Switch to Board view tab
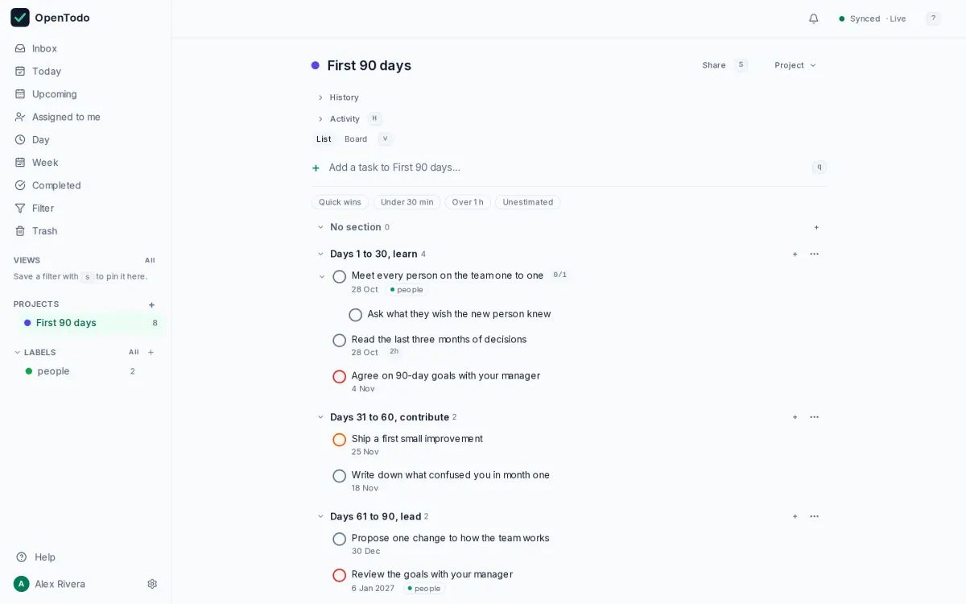Screen dimensions: 966x604 (356, 139)
